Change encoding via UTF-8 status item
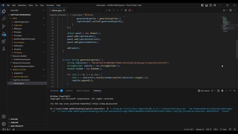Viewport: 238px width, 134px height. point(209,129)
